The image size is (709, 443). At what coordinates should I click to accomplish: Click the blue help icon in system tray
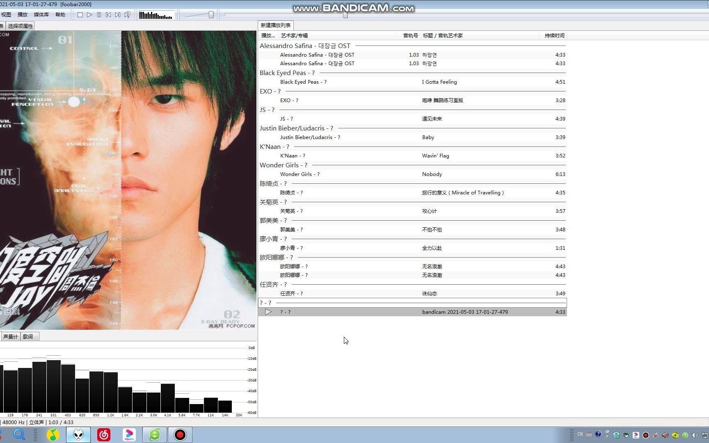point(598,434)
